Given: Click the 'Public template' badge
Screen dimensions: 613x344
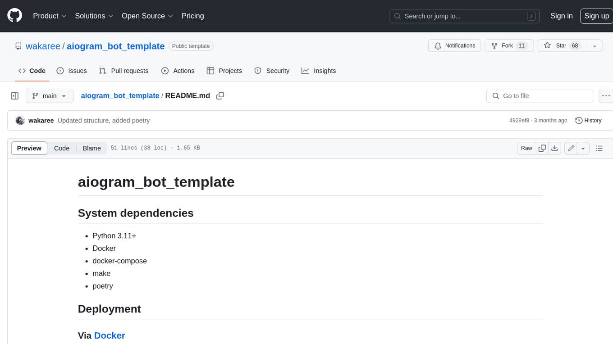Looking at the screenshot, I should [191, 46].
